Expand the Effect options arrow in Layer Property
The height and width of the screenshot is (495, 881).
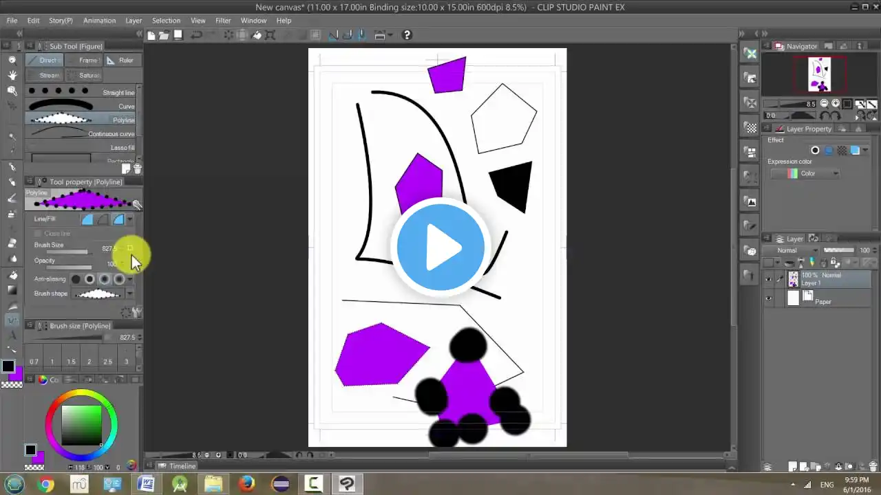click(x=865, y=151)
